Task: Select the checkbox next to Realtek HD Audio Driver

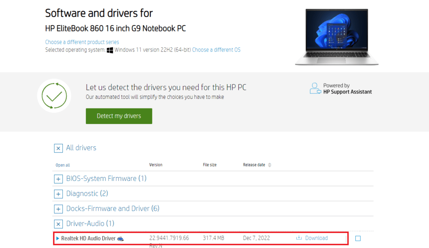Action: click(x=358, y=238)
